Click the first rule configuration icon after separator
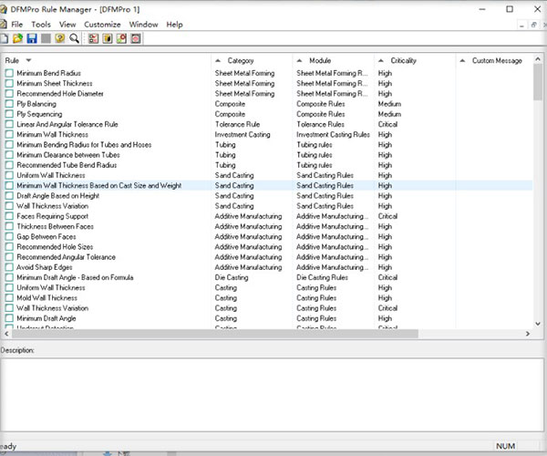 coord(93,38)
